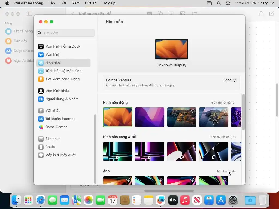
Task: Click Hiển thị tất cả (21) link
Action: [x=222, y=137]
